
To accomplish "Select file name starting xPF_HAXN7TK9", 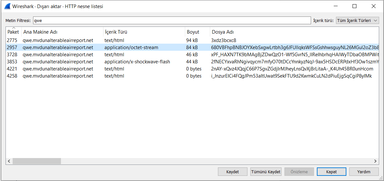I will 295,55.
